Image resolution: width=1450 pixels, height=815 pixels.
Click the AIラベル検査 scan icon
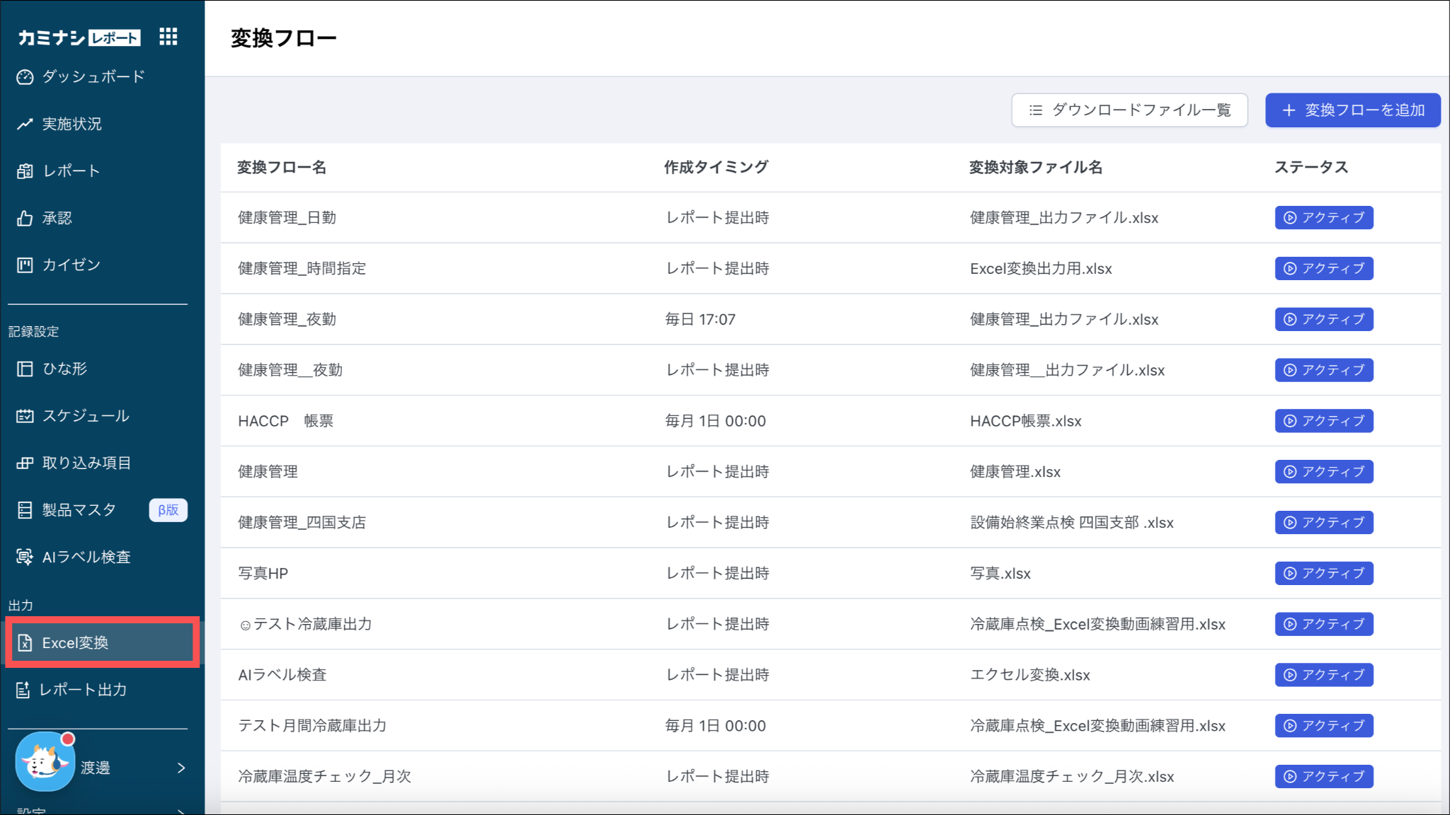pos(25,557)
